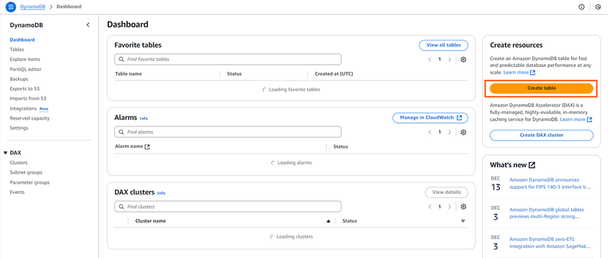Click the Manage in CloudWatch button
This screenshot has height=258, width=608.
(430, 118)
